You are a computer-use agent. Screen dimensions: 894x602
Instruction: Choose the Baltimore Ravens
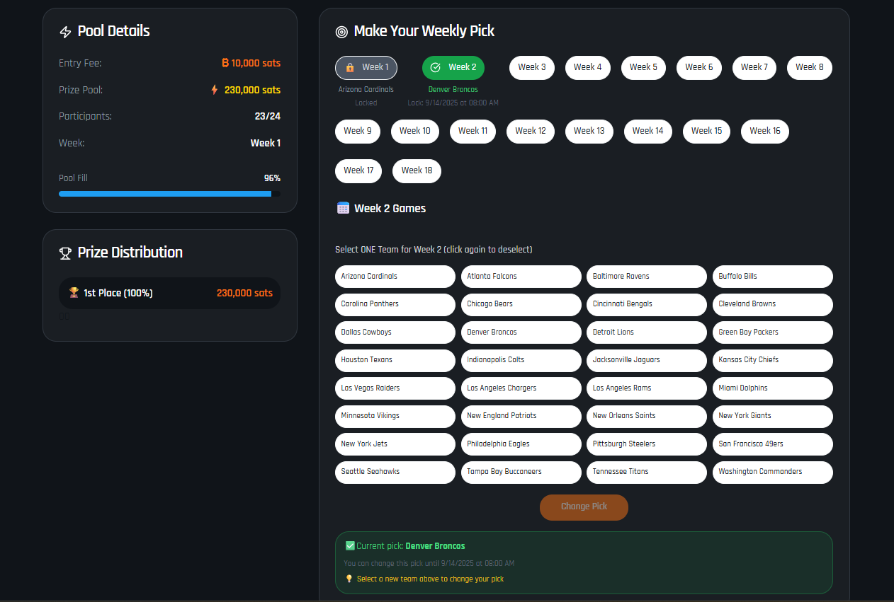point(647,277)
